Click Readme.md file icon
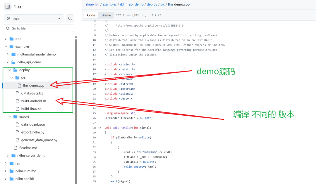The height and width of the screenshot is (184, 316). [x=16, y=148]
